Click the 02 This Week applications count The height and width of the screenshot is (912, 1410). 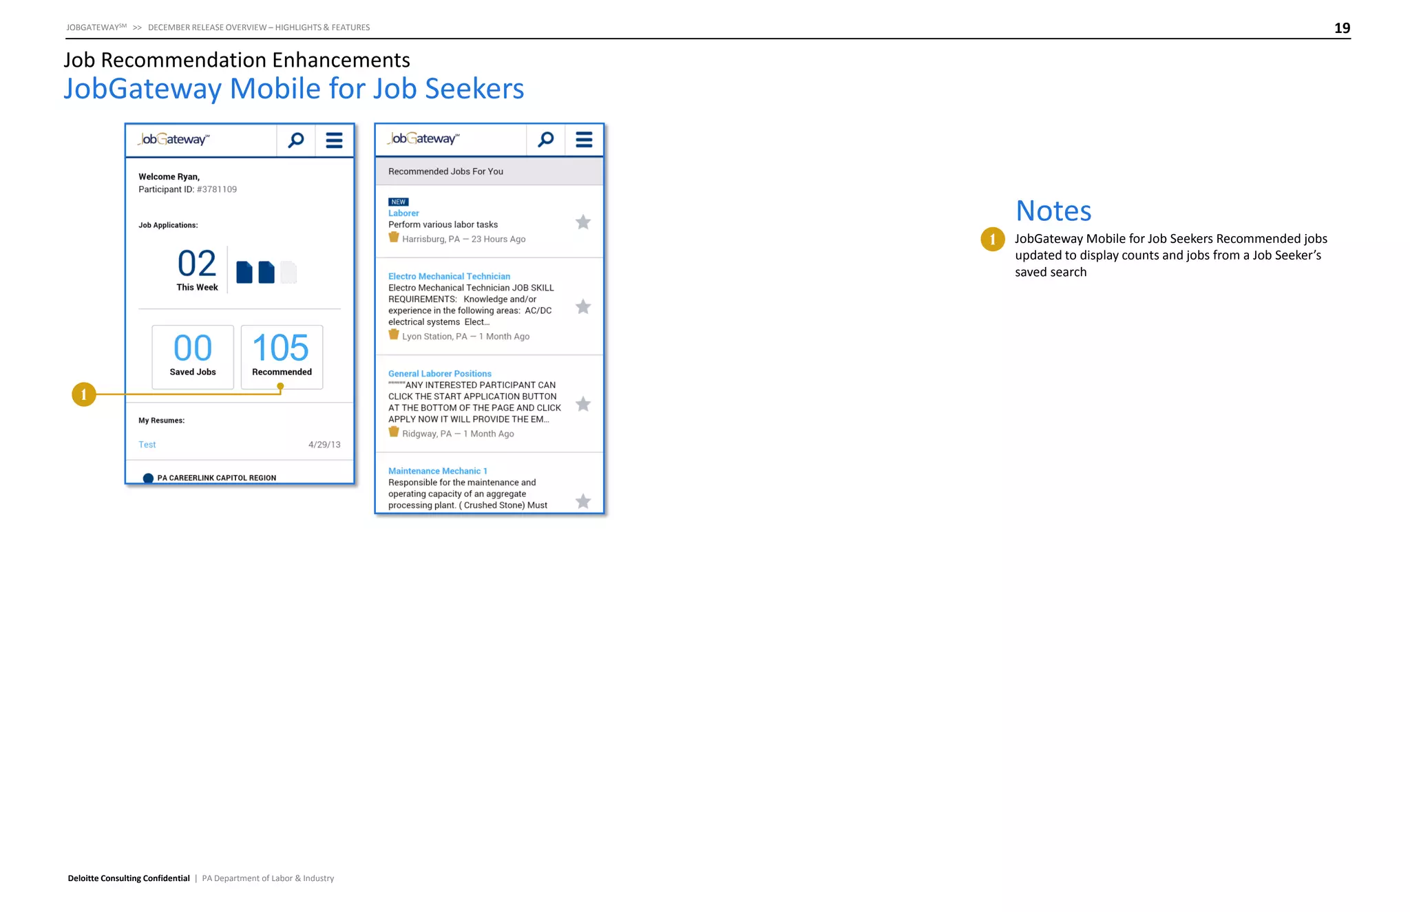coord(197,269)
